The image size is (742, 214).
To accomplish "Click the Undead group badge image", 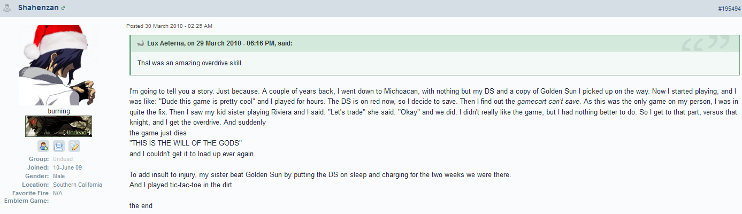I will tap(59, 126).
